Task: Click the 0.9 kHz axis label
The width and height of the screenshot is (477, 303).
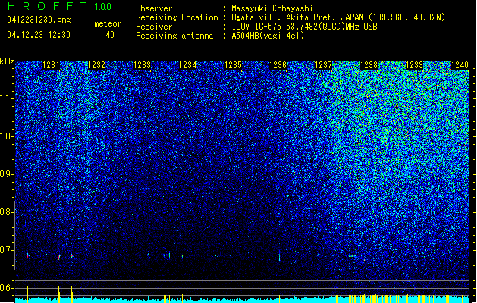Action: click(x=7, y=174)
